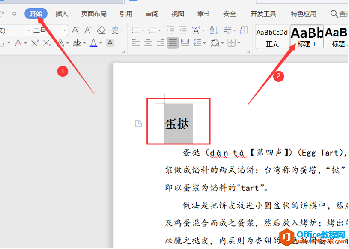The width and height of the screenshot is (349, 249).
Task: Open the 页面布局 tab
Action: [94, 14]
